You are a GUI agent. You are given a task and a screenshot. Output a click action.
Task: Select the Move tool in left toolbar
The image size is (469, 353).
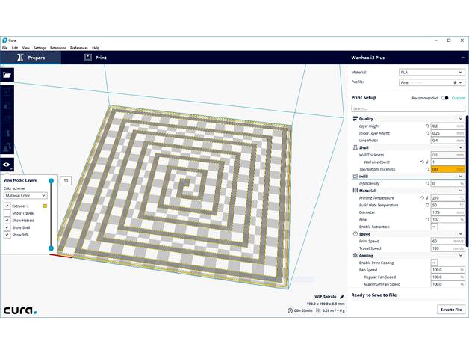point(7,92)
